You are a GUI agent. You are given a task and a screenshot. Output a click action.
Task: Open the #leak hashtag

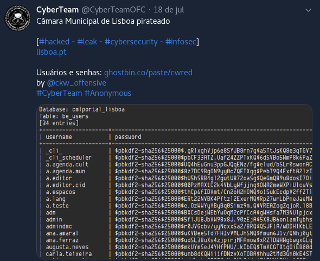(87, 42)
